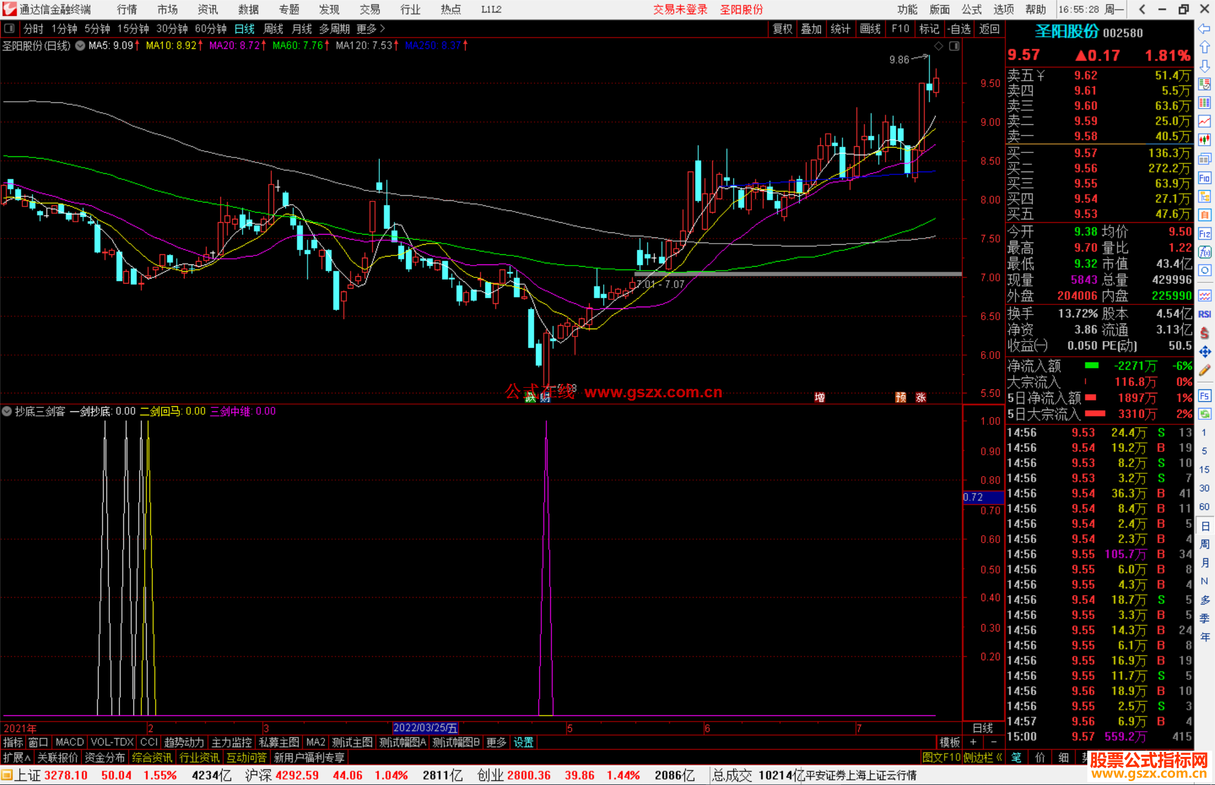Click the 通达信 app logo icon
Screen dimensions: 1215x785
click(x=10, y=9)
